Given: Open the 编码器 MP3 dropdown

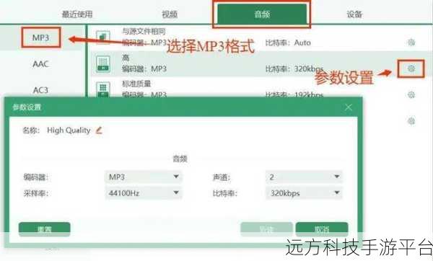Looking at the screenshot, I should pyautogui.click(x=144, y=177).
